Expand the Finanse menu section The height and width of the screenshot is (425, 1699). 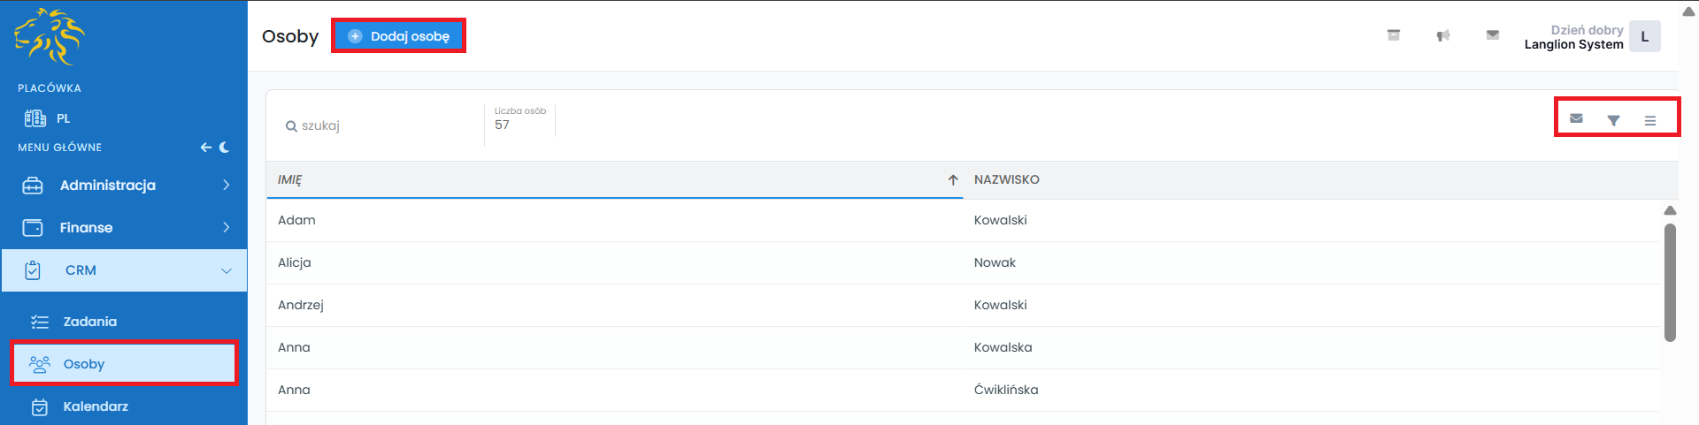coord(124,228)
